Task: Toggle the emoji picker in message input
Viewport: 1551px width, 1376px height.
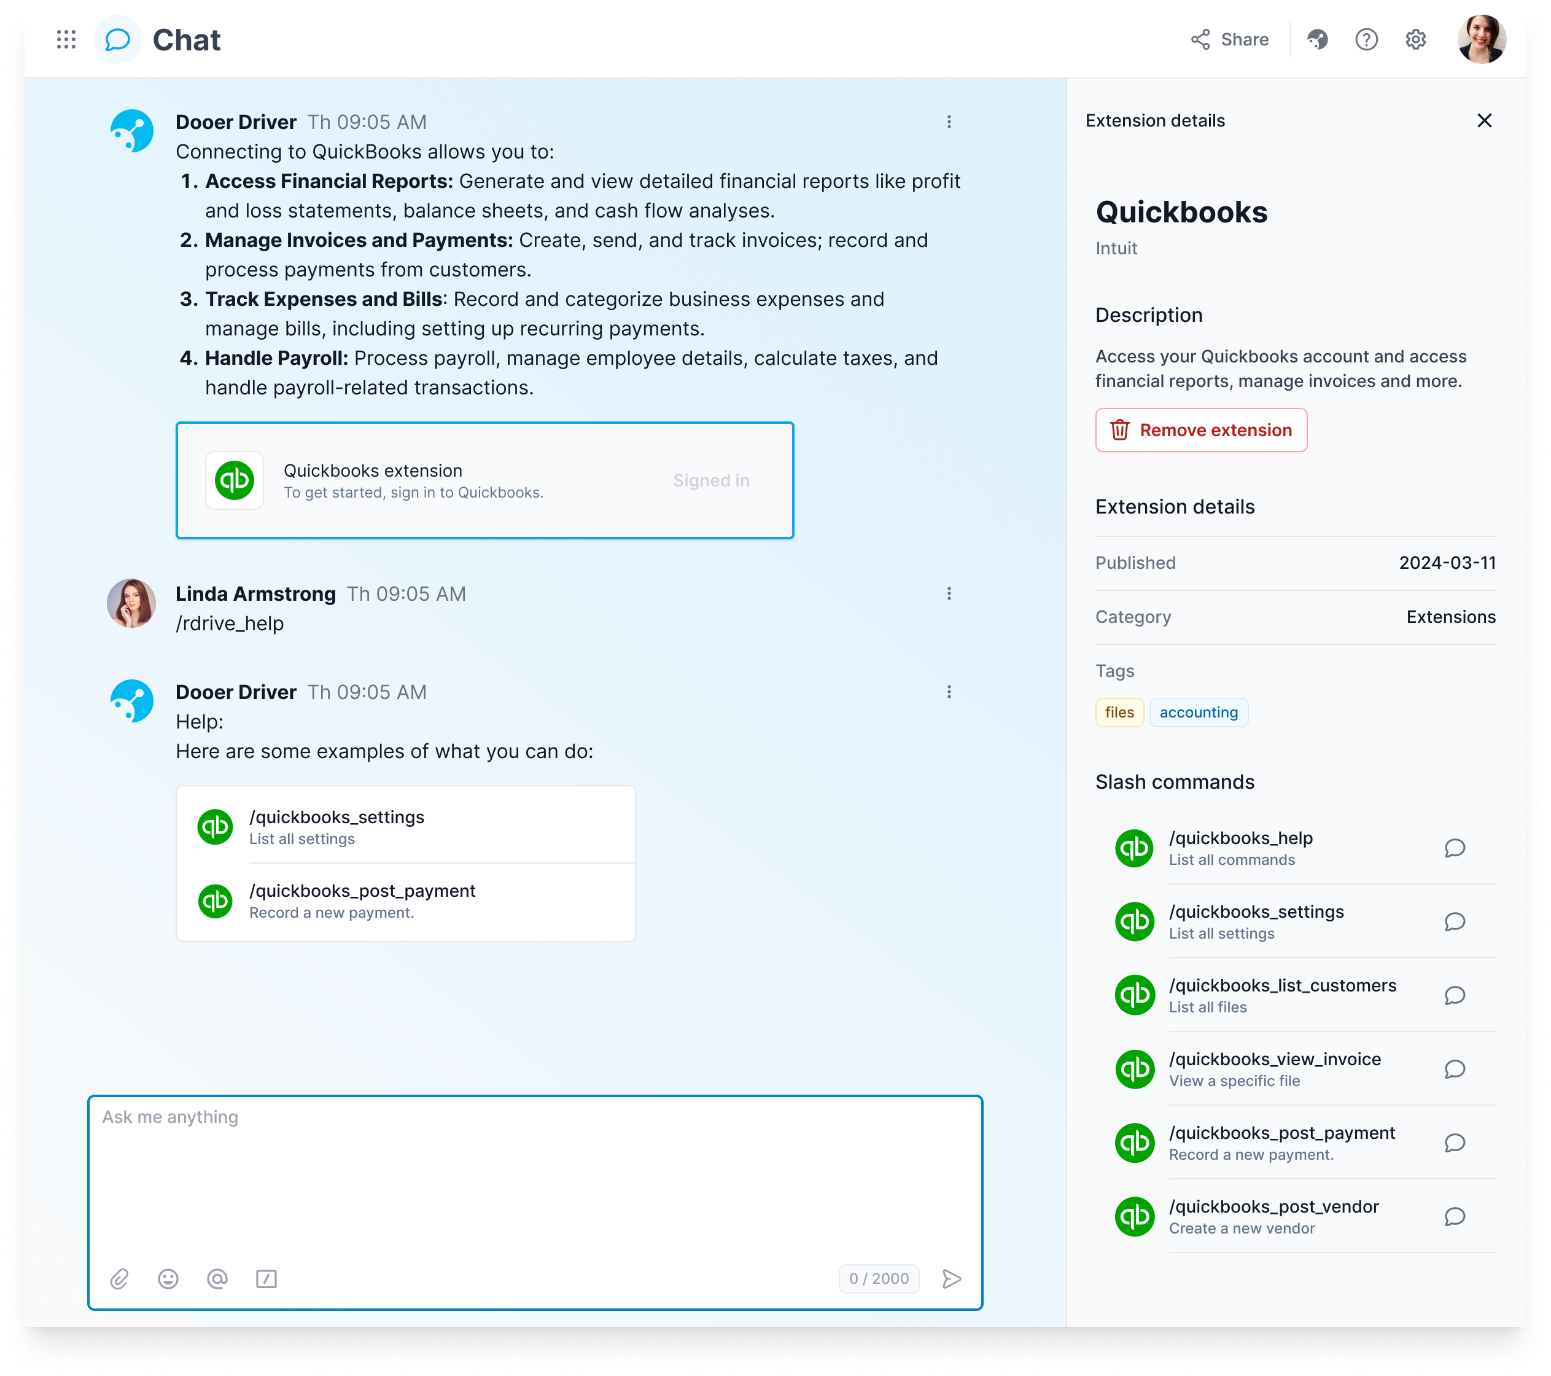Action: [x=169, y=1278]
